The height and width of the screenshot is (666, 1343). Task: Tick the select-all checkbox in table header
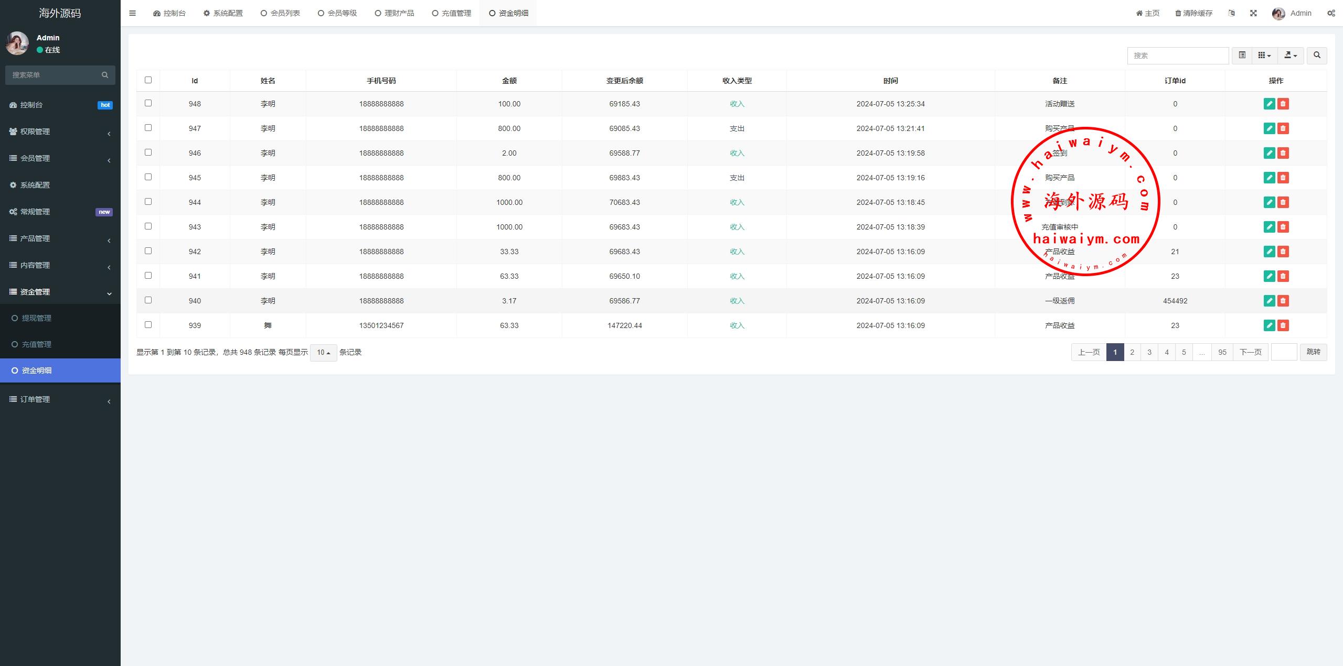148,80
